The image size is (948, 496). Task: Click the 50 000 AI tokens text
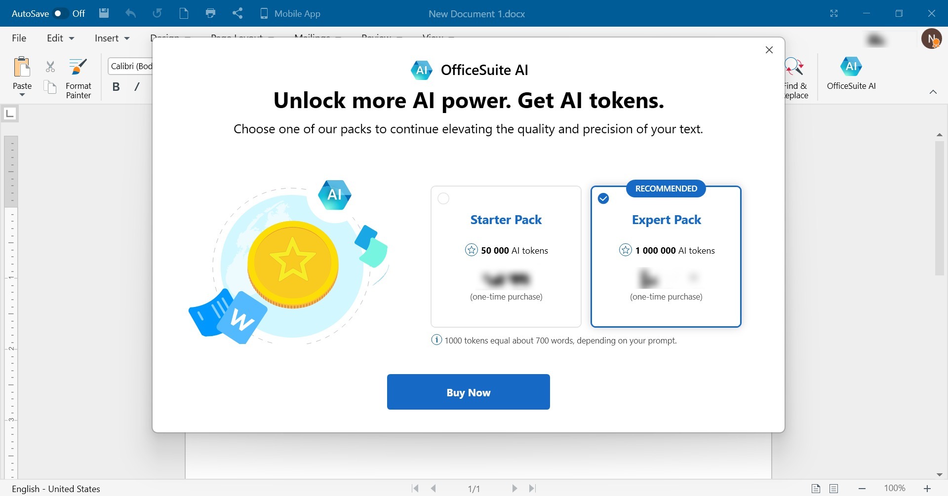pyautogui.click(x=514, y=250)
